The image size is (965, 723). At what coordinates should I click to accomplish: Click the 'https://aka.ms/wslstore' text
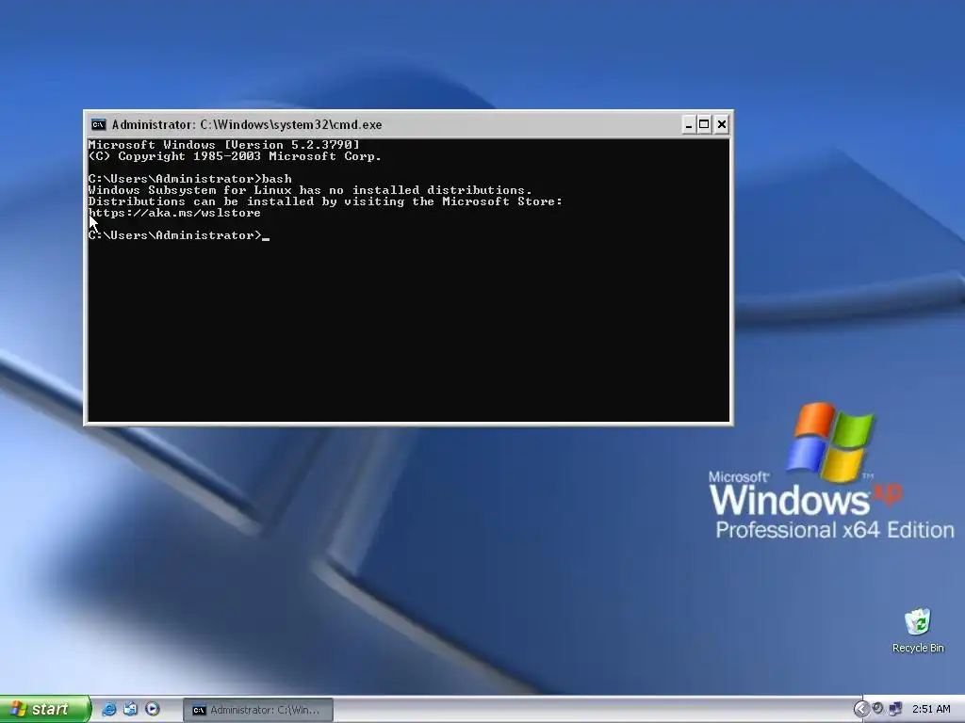174,214
